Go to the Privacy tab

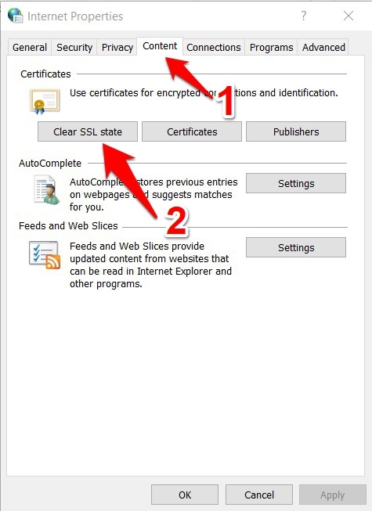[117, 47]
